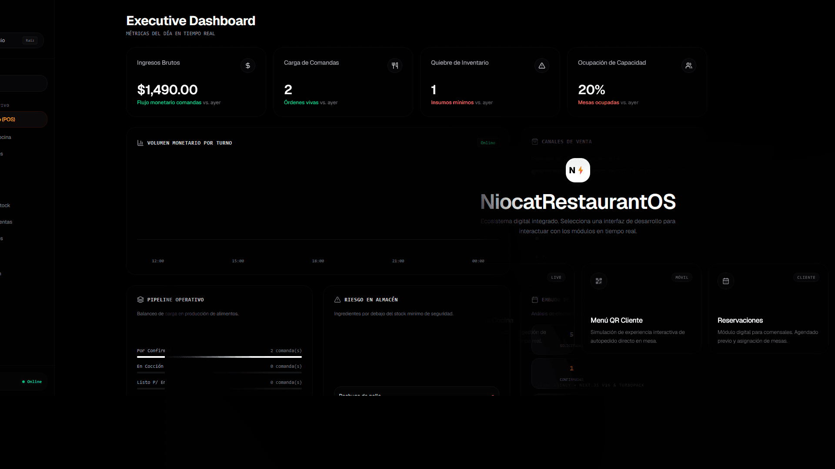Click the 12:00 axis label on chart
Viewport: 835px width, 469px height.
click(x=158, y=261)
